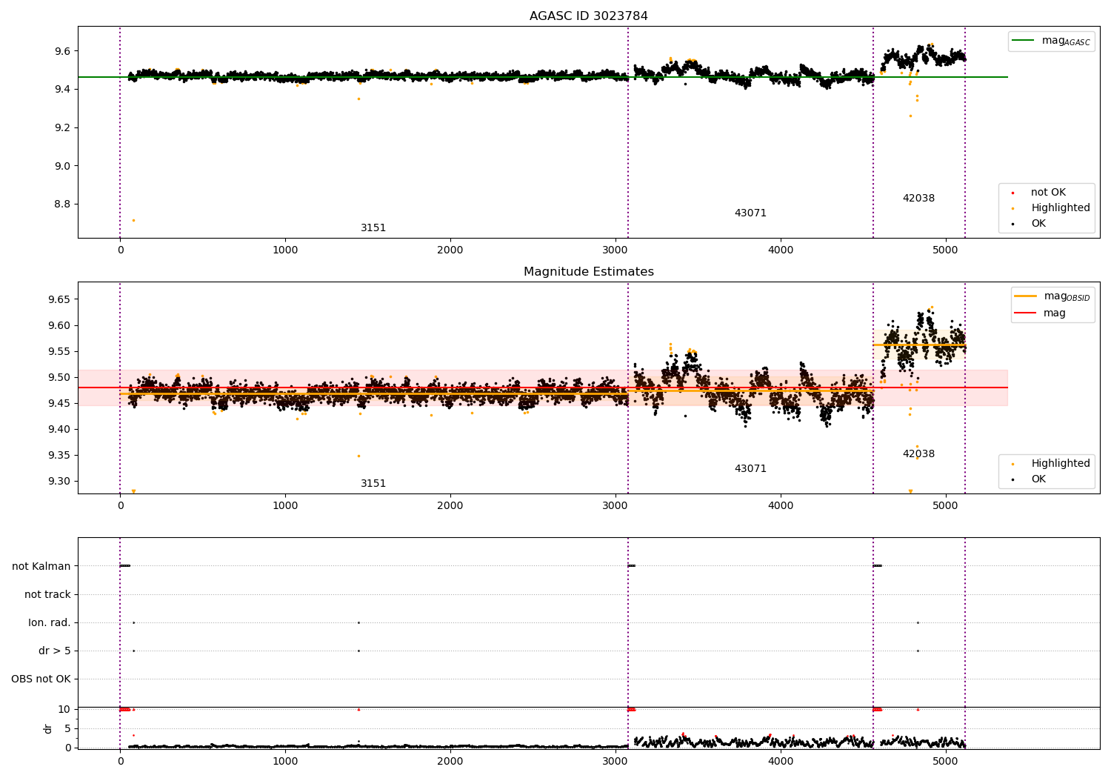Click the 'Magnitude Estimates' subplot title
This screenshot has width=1111, height=778.
click(x=588, y=272)
